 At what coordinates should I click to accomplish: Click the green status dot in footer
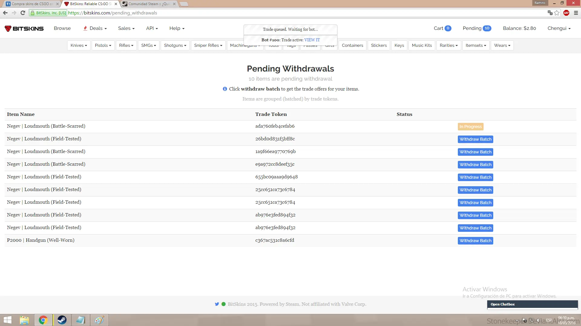[224, 304]
